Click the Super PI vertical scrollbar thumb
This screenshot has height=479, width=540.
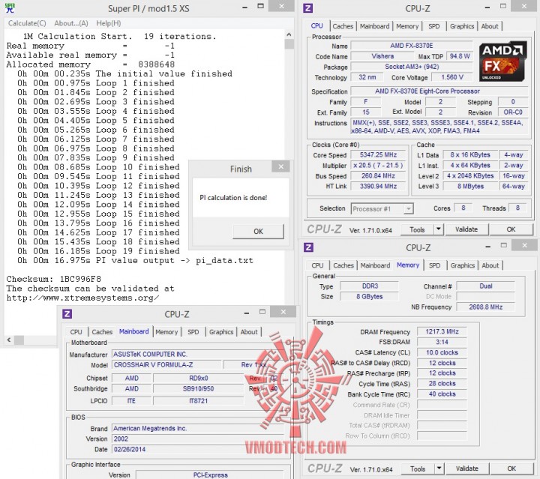coord(289,44)
